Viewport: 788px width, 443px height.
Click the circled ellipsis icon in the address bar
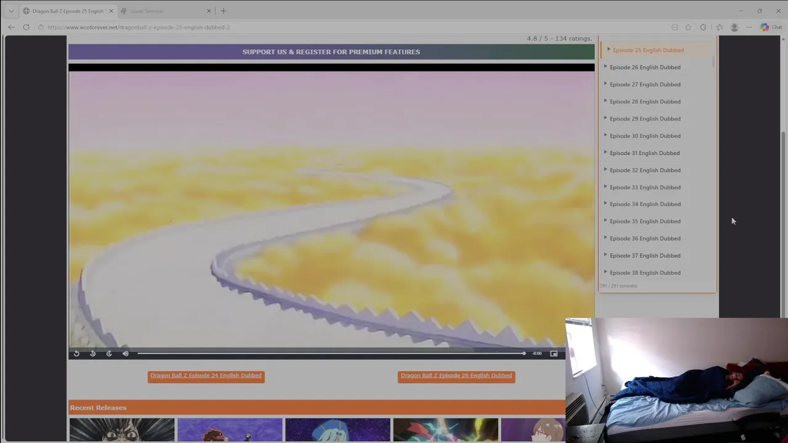(675, 27)
